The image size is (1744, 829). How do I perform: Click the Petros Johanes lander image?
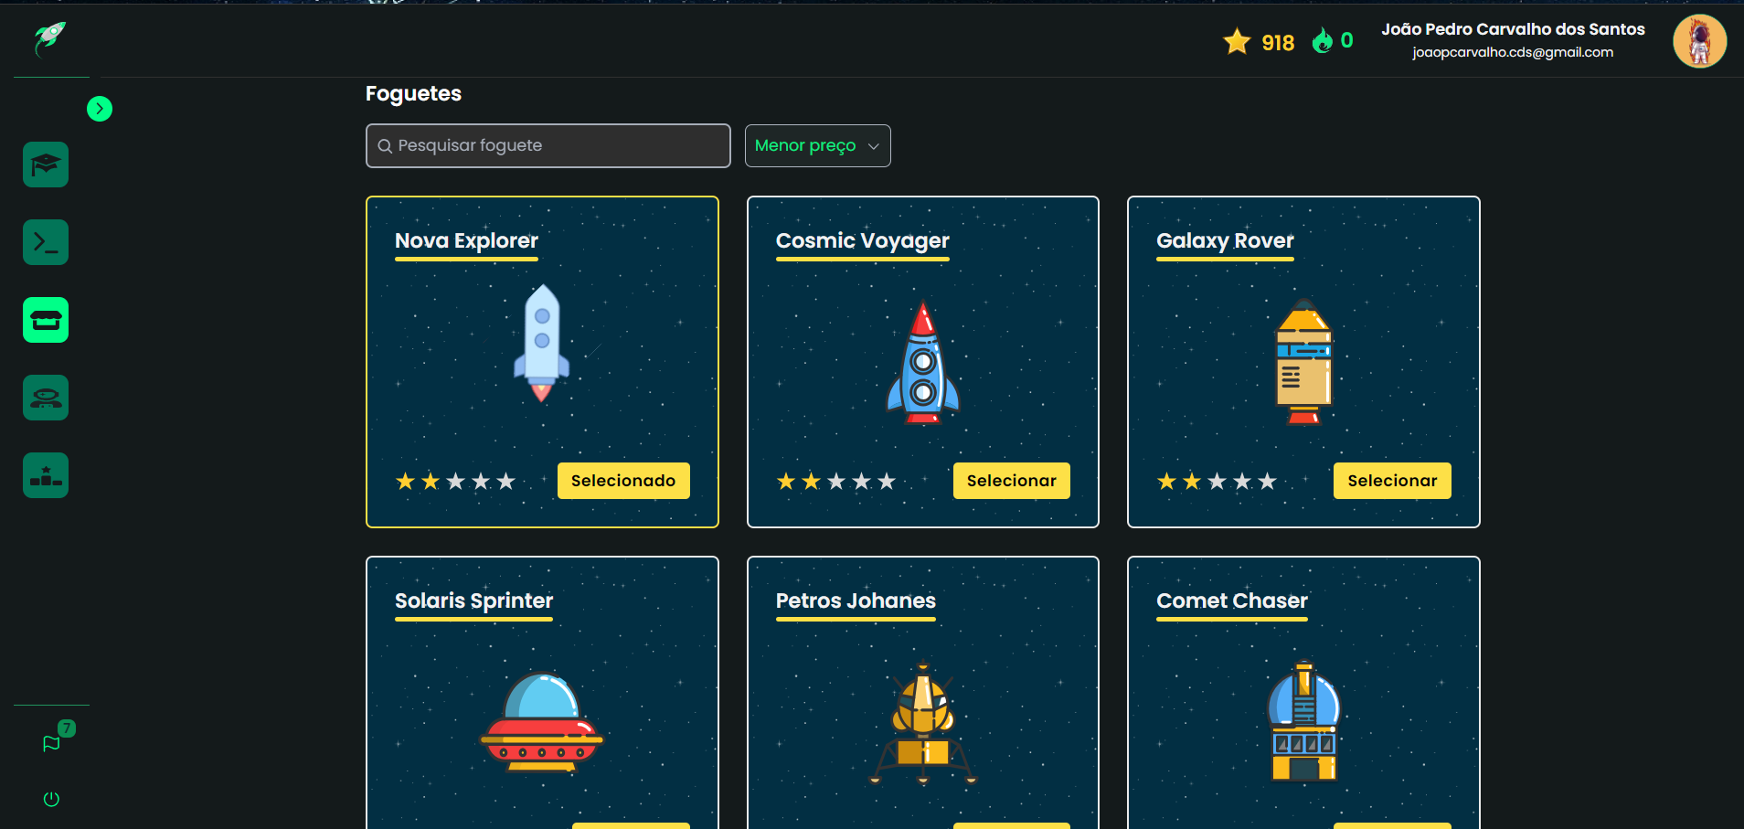pyautogui.click(x=923, y=724)
